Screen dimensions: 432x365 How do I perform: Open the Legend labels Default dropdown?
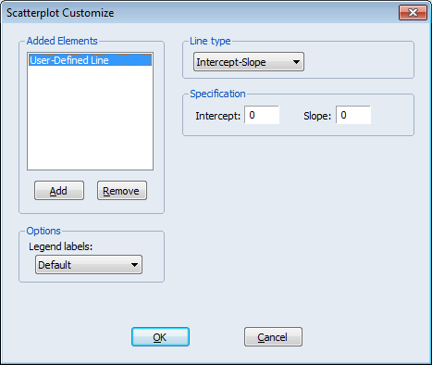tap(89, 265)
